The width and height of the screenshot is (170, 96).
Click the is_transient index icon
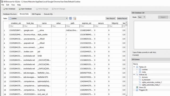140,80
